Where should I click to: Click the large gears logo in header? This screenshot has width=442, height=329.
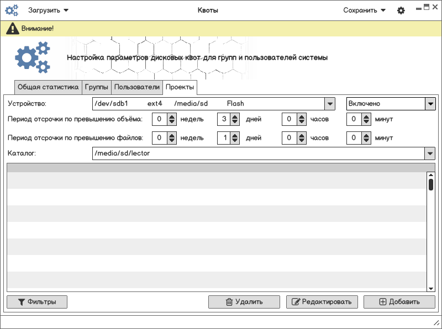(32, 57)
